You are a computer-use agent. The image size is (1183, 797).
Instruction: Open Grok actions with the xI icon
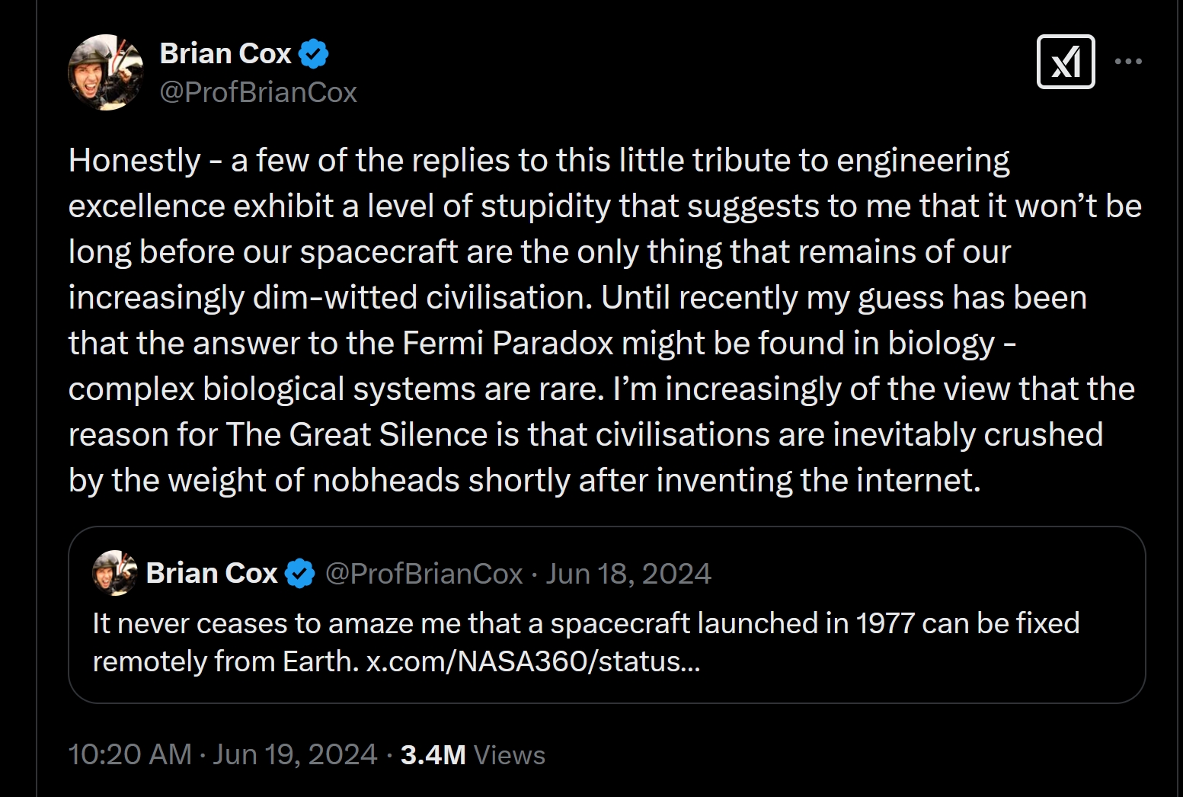1065,62
